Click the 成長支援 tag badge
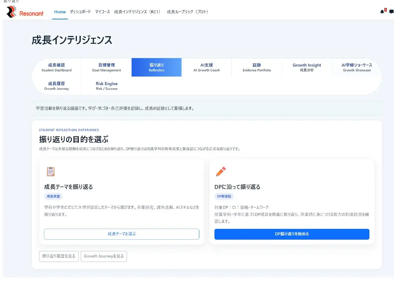Image resolution: width=394 pixels, height=281 pixels. tap(53, 196)
